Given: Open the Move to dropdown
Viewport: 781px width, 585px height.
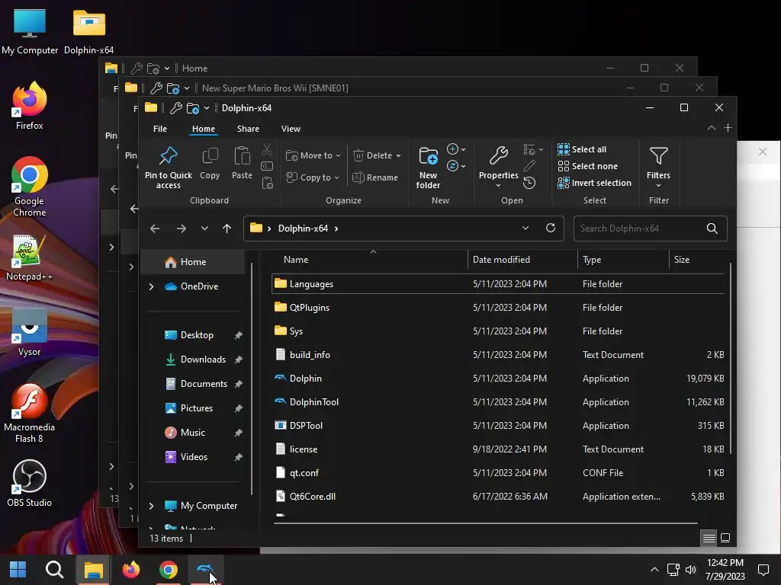Looking at the screenshot, I should click(313, 155).
